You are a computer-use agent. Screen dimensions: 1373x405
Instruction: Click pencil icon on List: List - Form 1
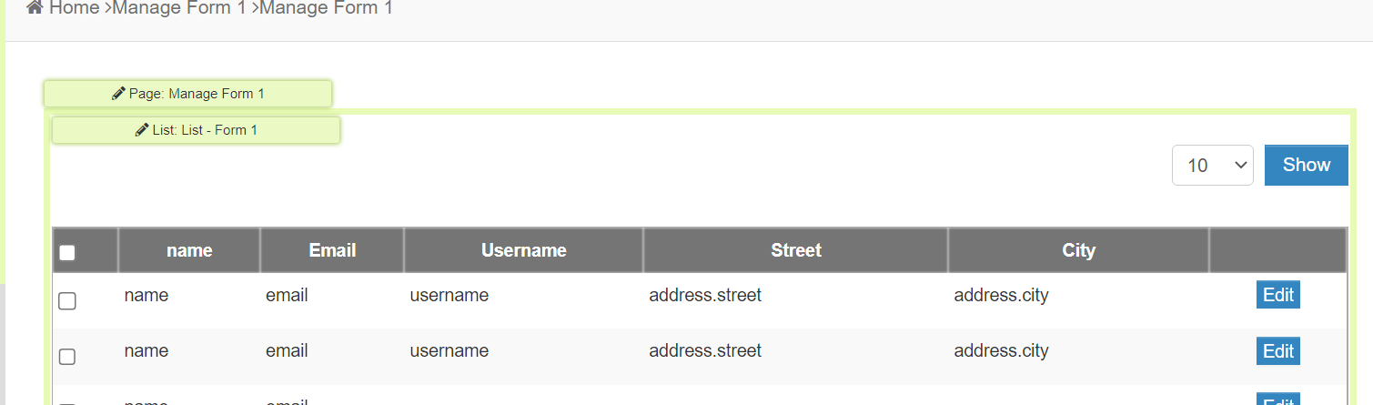click(x=141, y=130)
